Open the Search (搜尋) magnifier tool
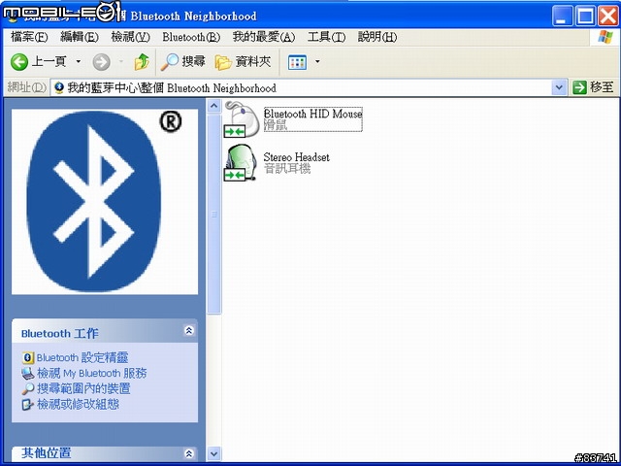 click(x=170, y=62)
